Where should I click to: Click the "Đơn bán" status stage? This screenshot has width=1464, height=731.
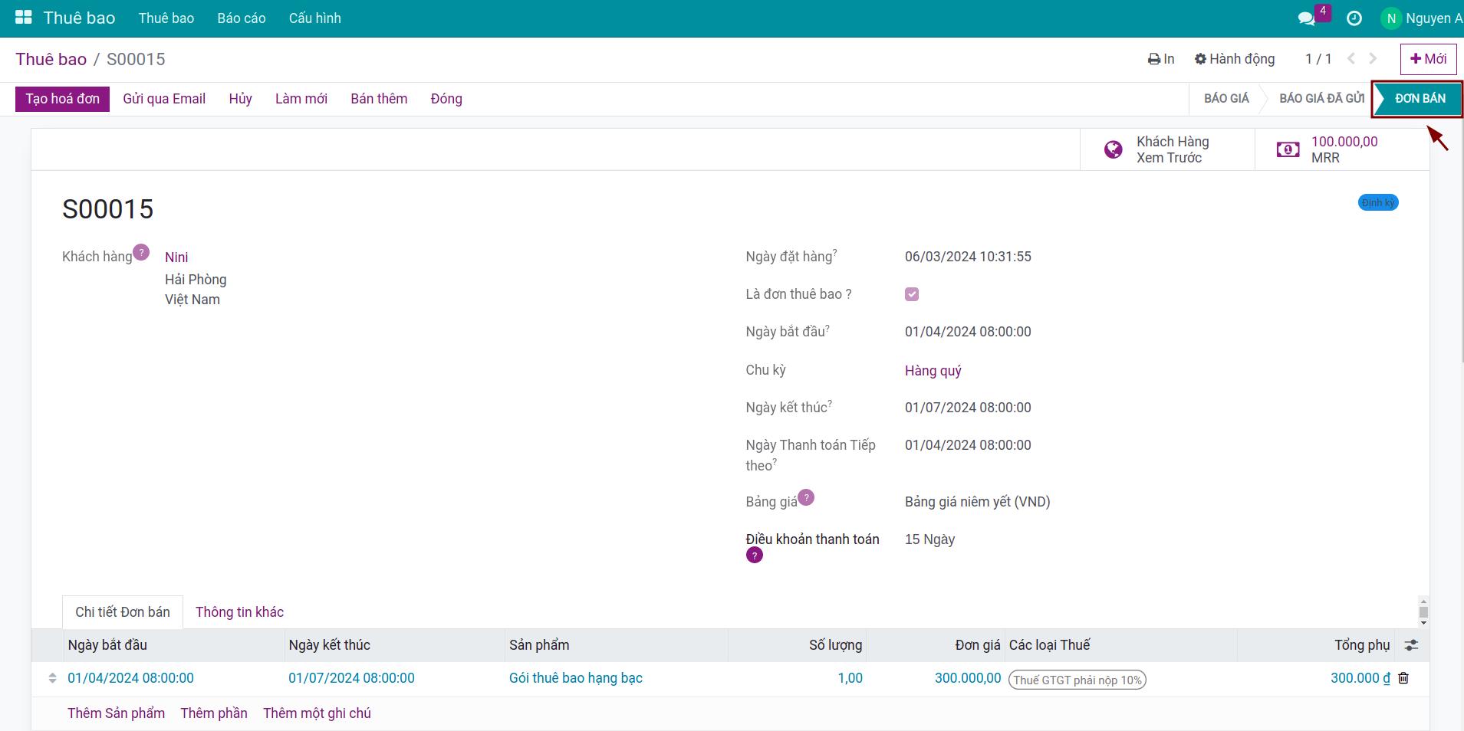click(x=1419, y=99)
